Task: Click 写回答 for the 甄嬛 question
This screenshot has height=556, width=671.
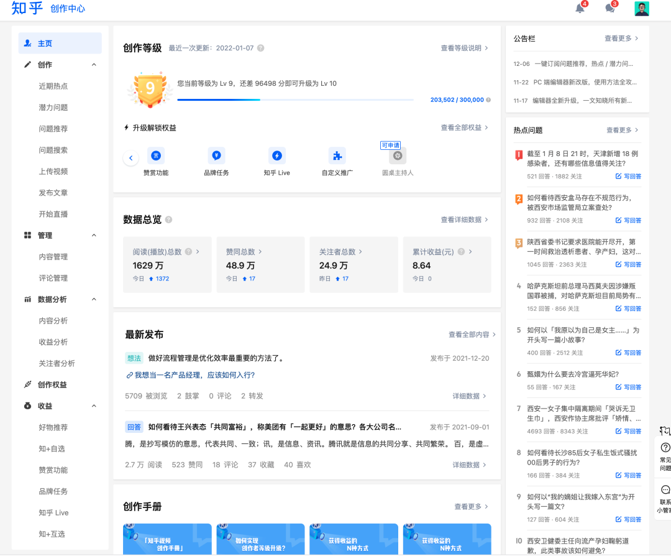Action: click(628, 387)
